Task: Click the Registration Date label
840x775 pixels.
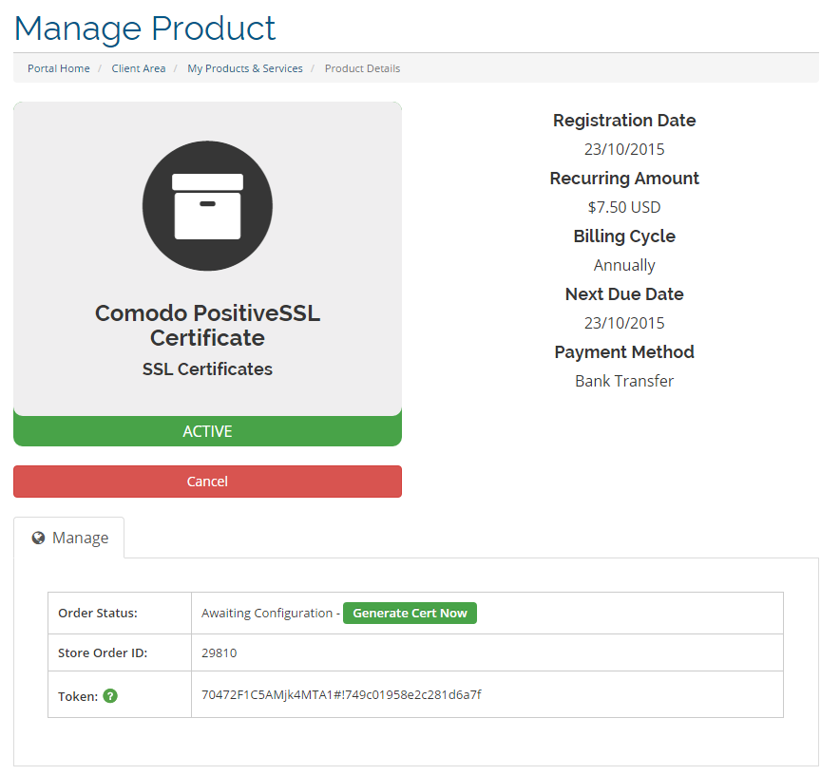Action: (624, 121)
